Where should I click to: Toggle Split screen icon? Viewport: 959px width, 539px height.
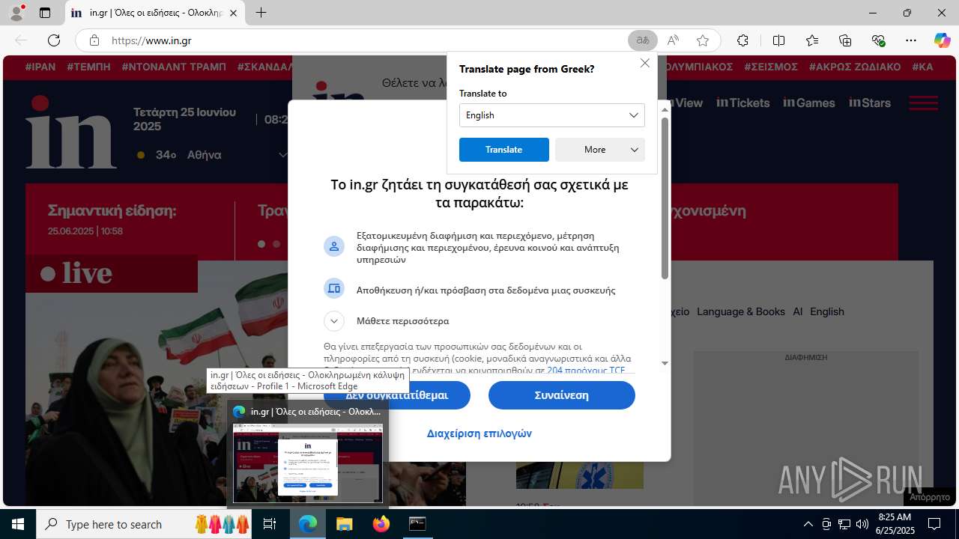(778, 40)
